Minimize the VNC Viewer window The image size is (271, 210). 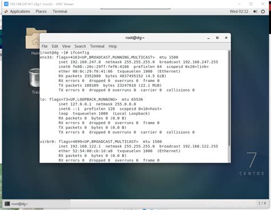click(240, 4)
